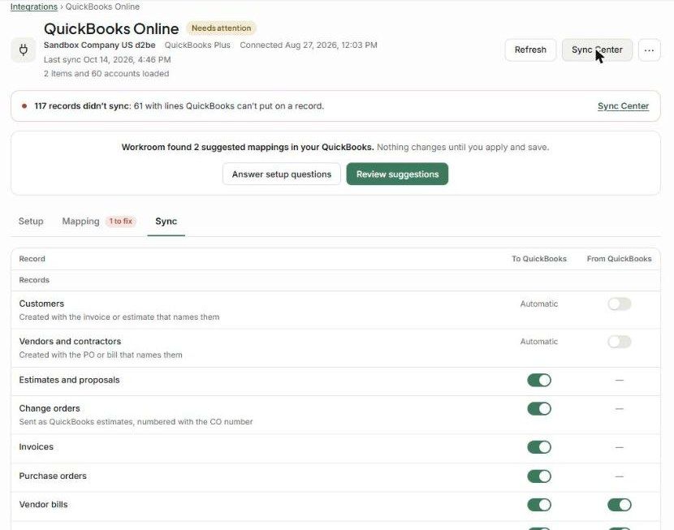
Task: Switch to the Setup tab
Action: [x=31, y=222]
